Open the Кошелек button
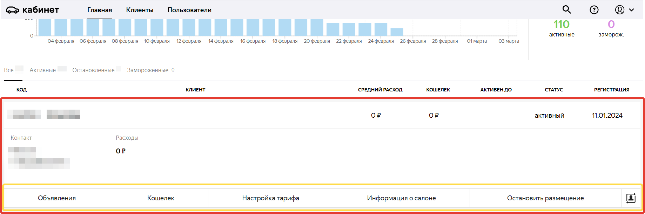The image size is (645, 214). [161, 198]
